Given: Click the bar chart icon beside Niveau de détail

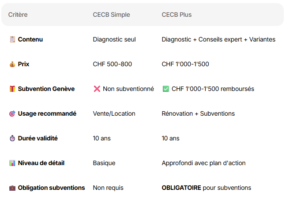Looking at the screenshot, I should pos(12,163).
